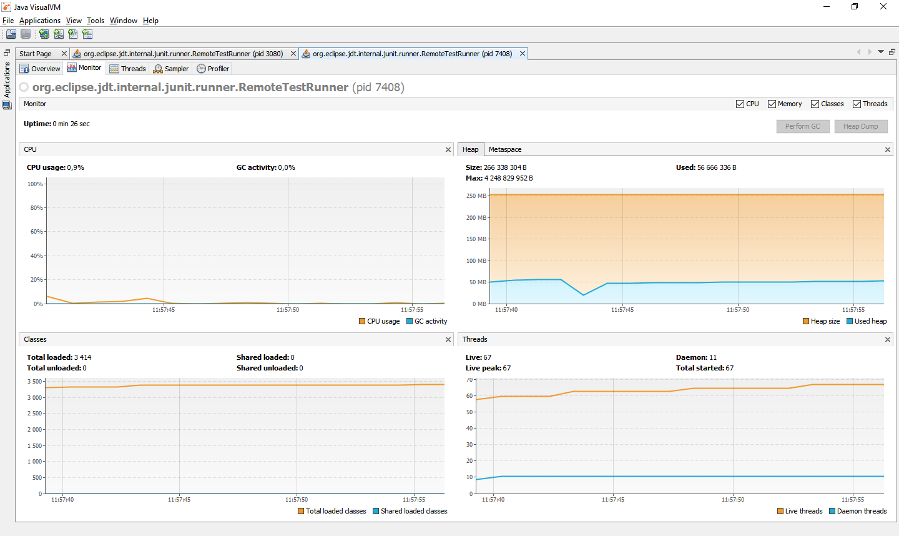The width and height of the screenshot is (899, 536).
Task: Open the Tools menu
Action: point(96,21)
